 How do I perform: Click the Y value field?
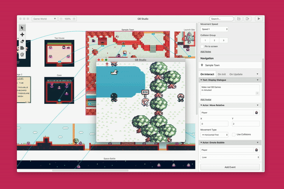click(246, 124)
